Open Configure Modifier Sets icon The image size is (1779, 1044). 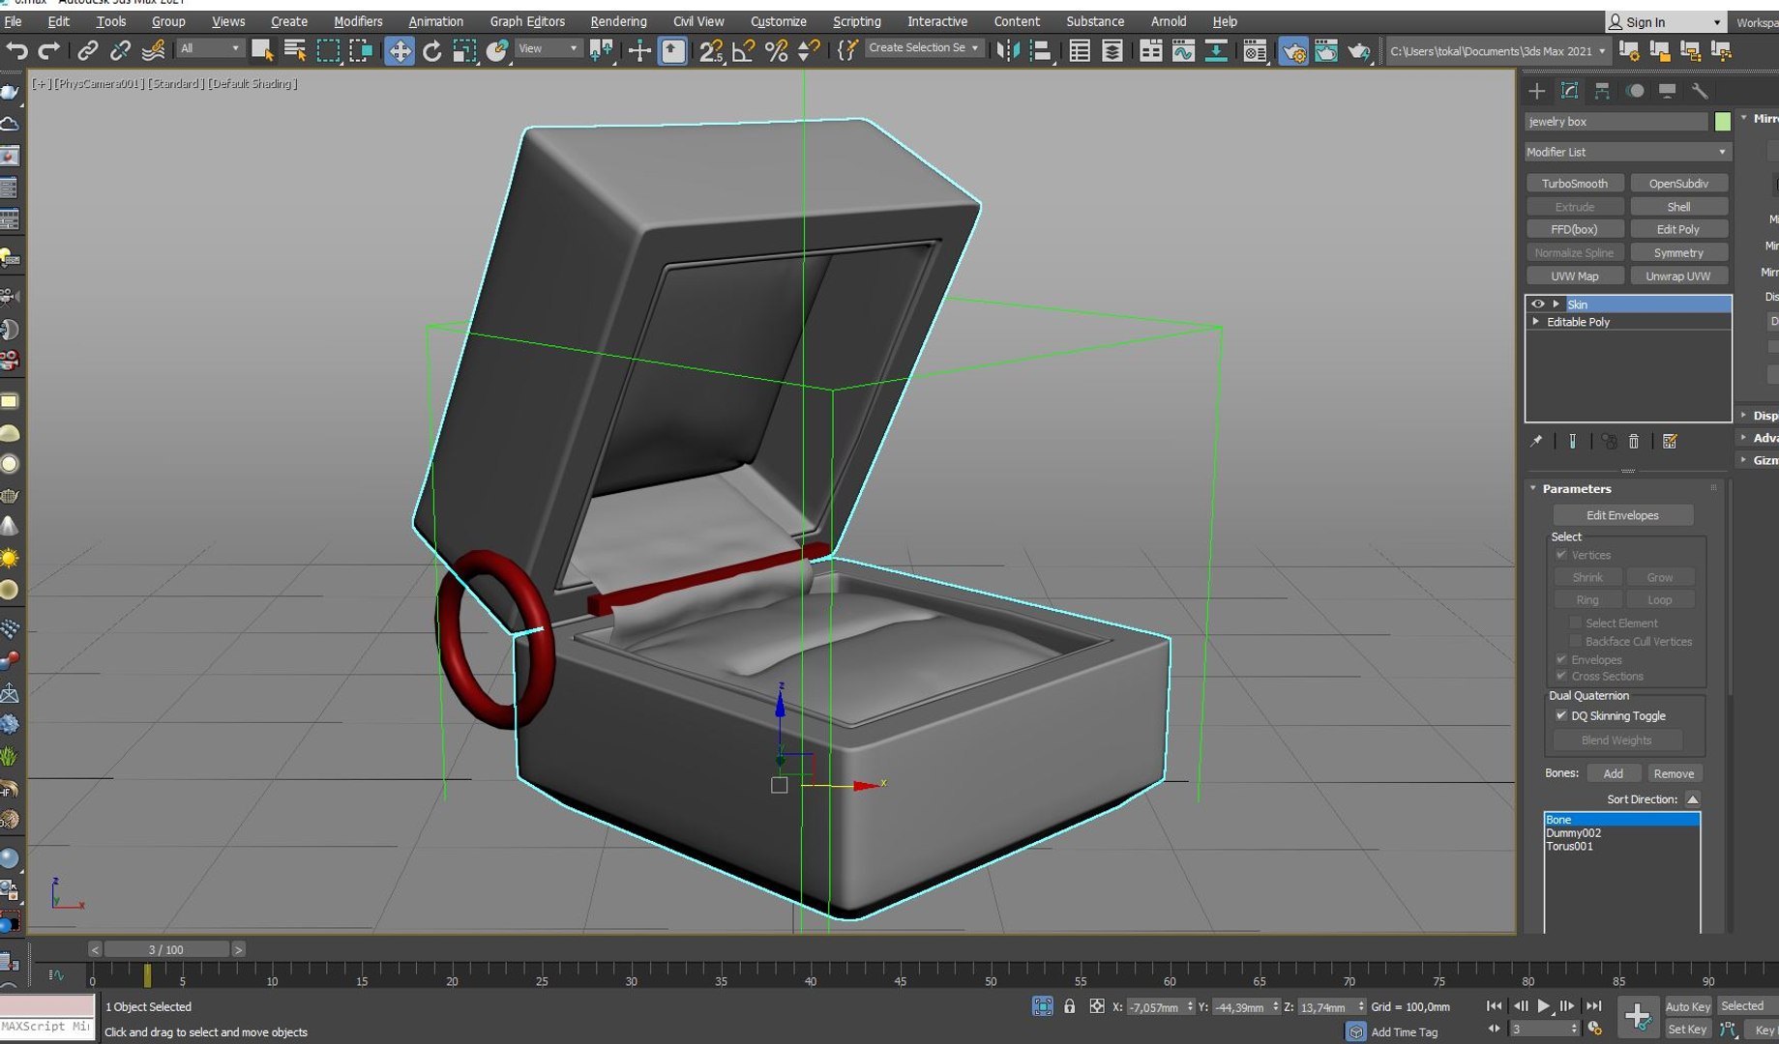1670,442
